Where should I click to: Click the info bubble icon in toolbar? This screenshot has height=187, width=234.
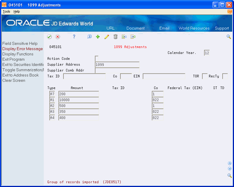click(89, 37)
